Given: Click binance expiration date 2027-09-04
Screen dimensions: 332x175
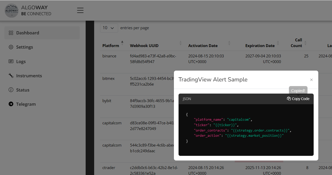Looking at the screenshot, I should (x=263, y=59).
